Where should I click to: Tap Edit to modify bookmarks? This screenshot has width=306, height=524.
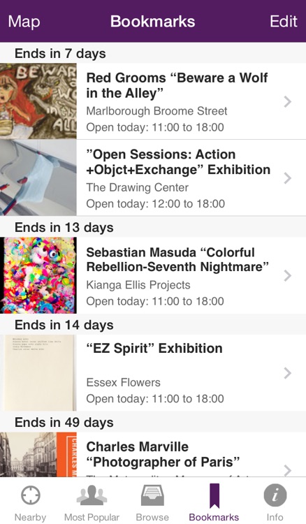click(283, 22)
